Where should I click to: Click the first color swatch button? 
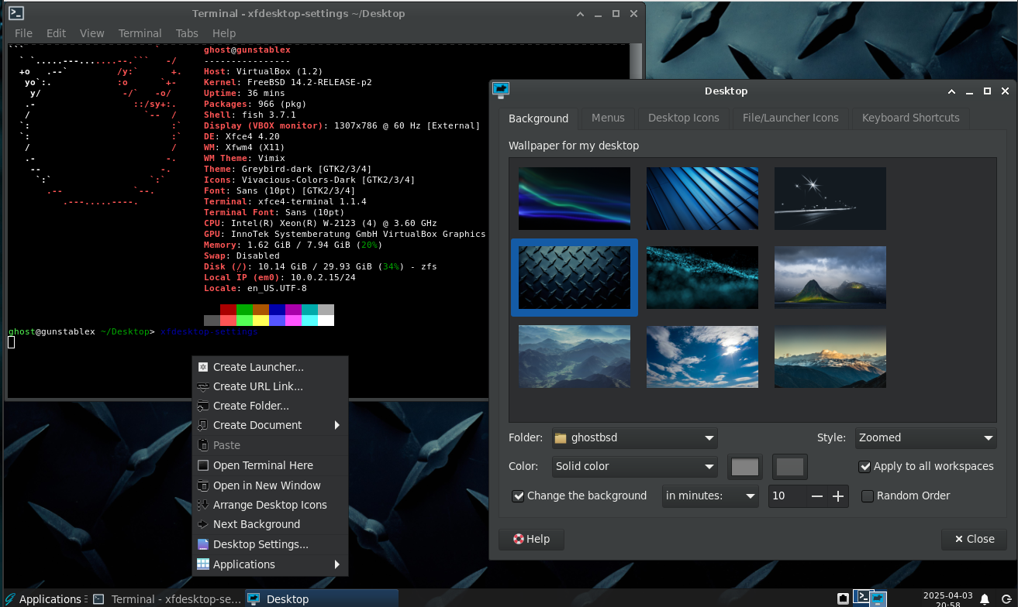point(745,467)
